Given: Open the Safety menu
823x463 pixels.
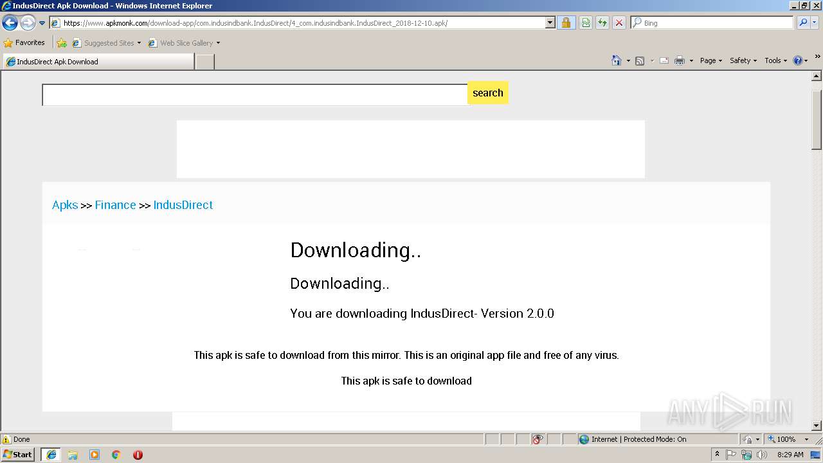Looking at the screenshot, I should click(x=743, y=60).
